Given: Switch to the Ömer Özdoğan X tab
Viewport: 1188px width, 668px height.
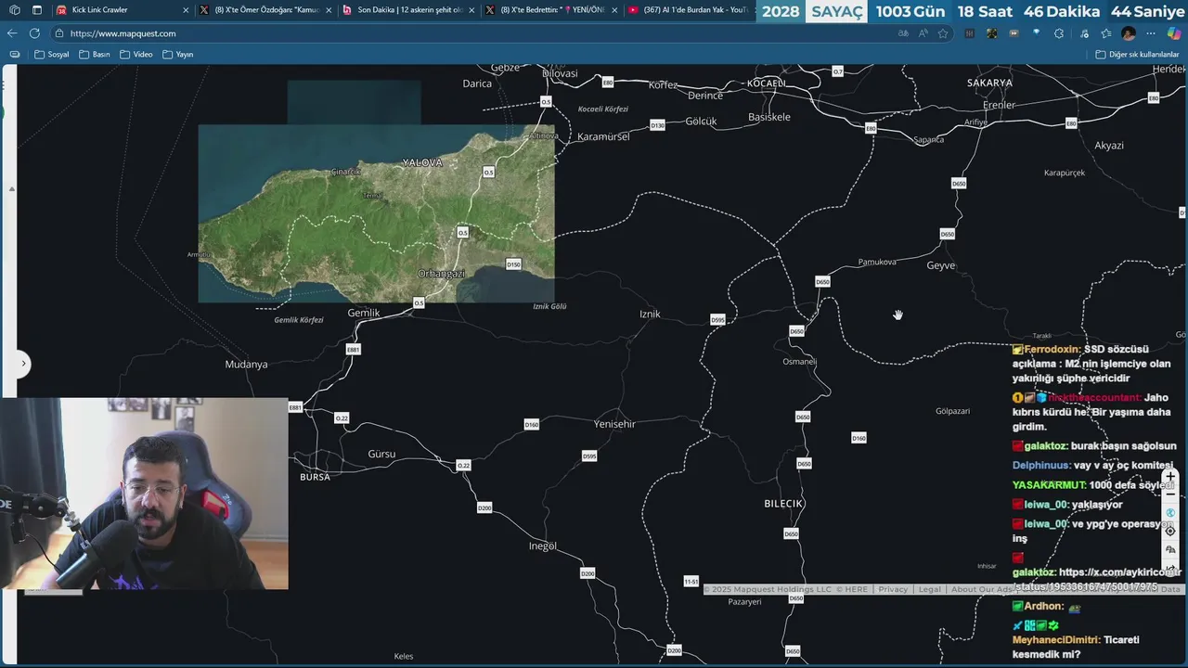Looking at the screenshot, I should coord(266,10).
